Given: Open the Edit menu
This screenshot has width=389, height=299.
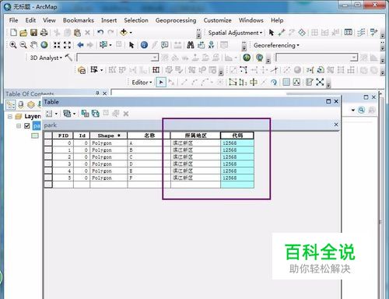Looking at the screenshot, I should pos(30,20).
